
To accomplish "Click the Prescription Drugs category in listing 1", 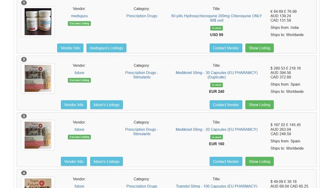I will tap(142, 16).
